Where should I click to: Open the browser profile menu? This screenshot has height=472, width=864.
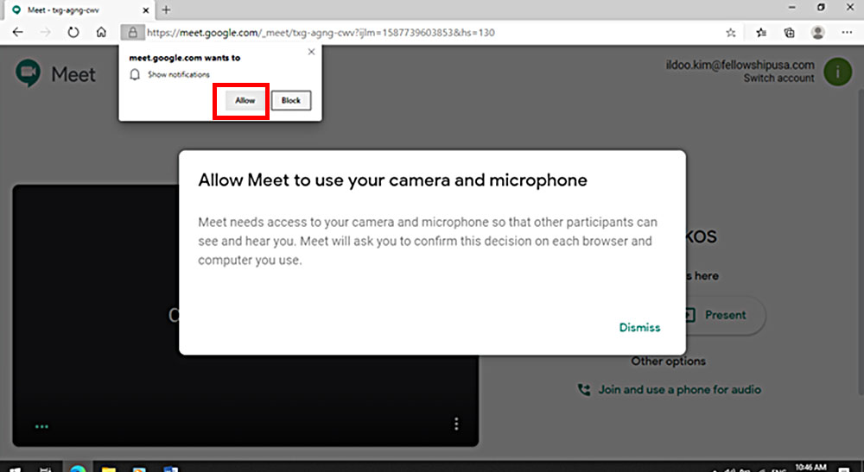[x=817, y=33]
